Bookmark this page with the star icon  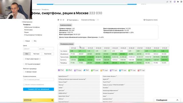(x=171, y=2)
